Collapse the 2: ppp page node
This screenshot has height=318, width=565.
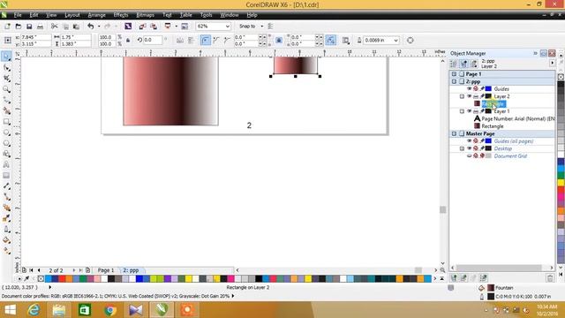454,81
